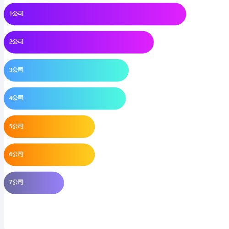Click the blue-teal 3公司 bar
The image size is (229, 229).
tap(66, 70)
